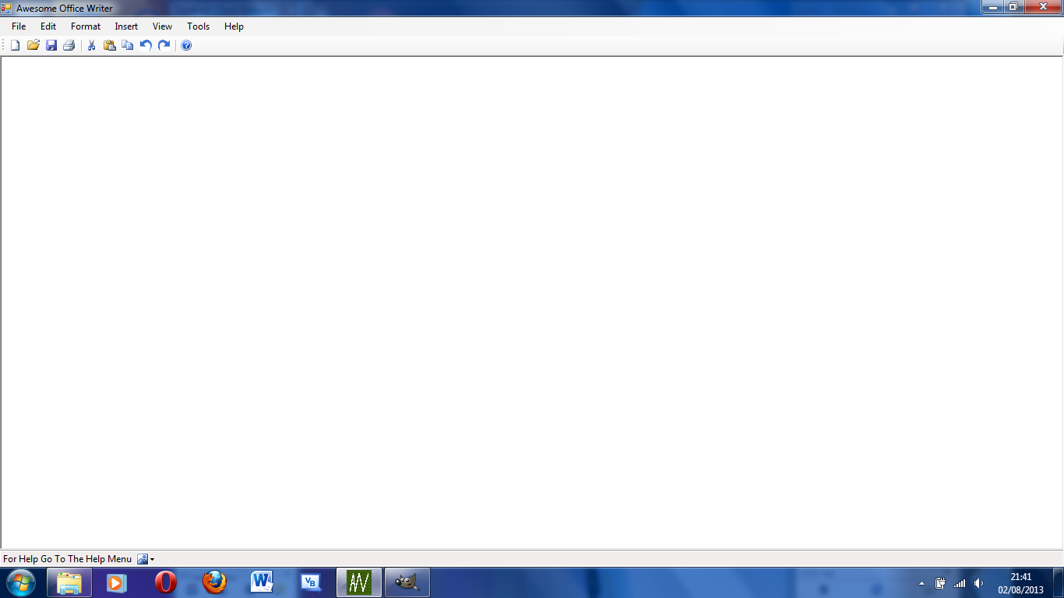Click the picture icon in the status bar
This screenshot has height=598, width=1064.
[141, 558]
